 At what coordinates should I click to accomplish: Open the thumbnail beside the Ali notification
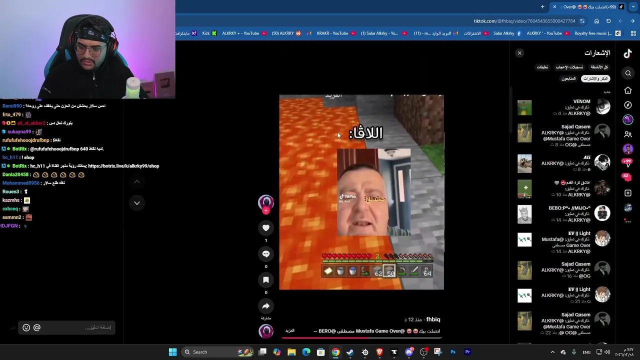524,163
